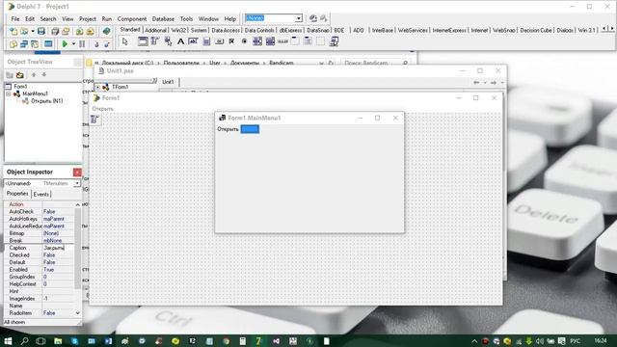Collapse MainMenu1 node in Object TreeView
This screenshot has height=347, width=617.
point(9,93)
